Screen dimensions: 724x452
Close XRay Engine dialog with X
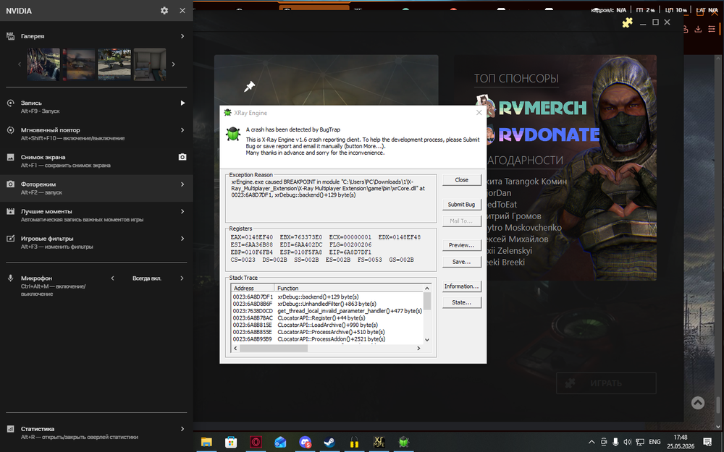click(x=479, y=113)
